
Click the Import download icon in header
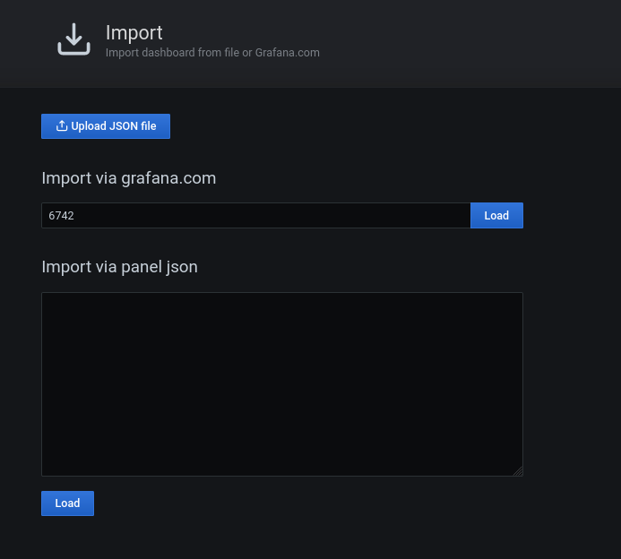click(x=73, y=39)
